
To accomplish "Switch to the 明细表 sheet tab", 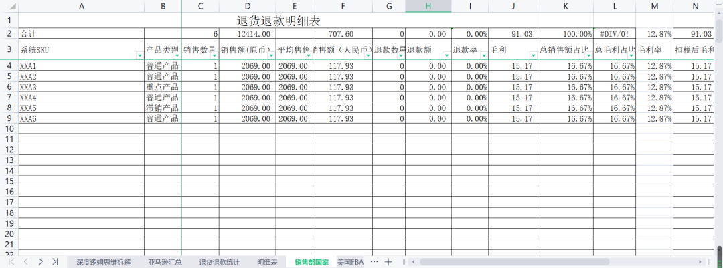I will point(267,263).
